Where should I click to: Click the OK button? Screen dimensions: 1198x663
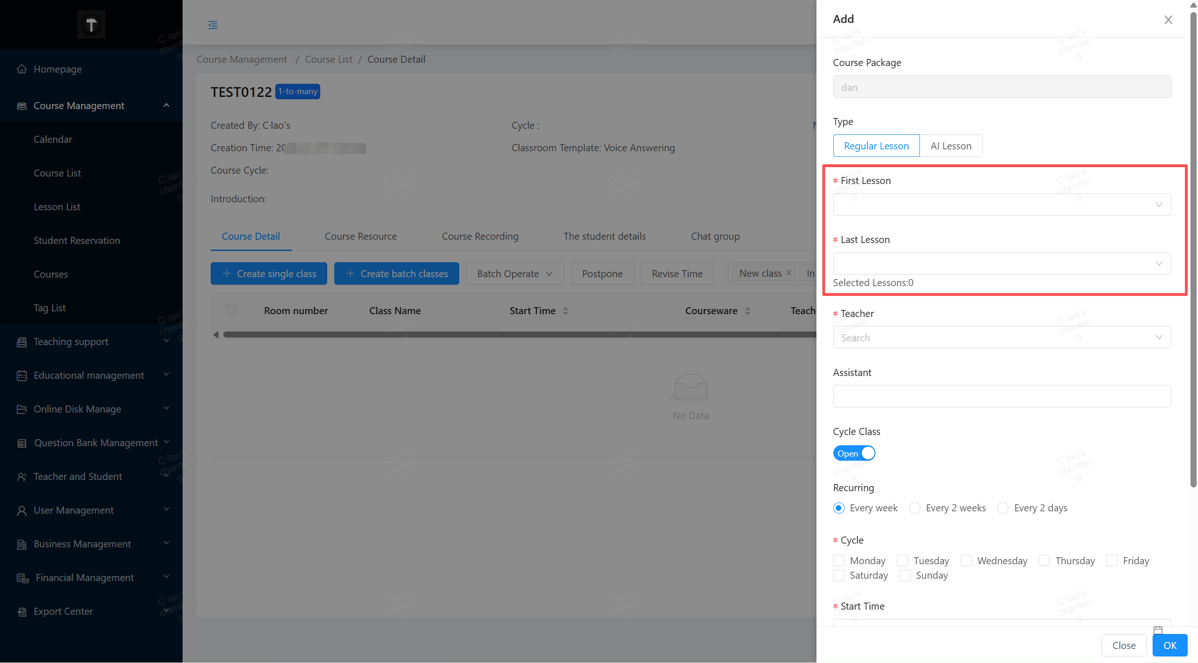click(1169, 645)
